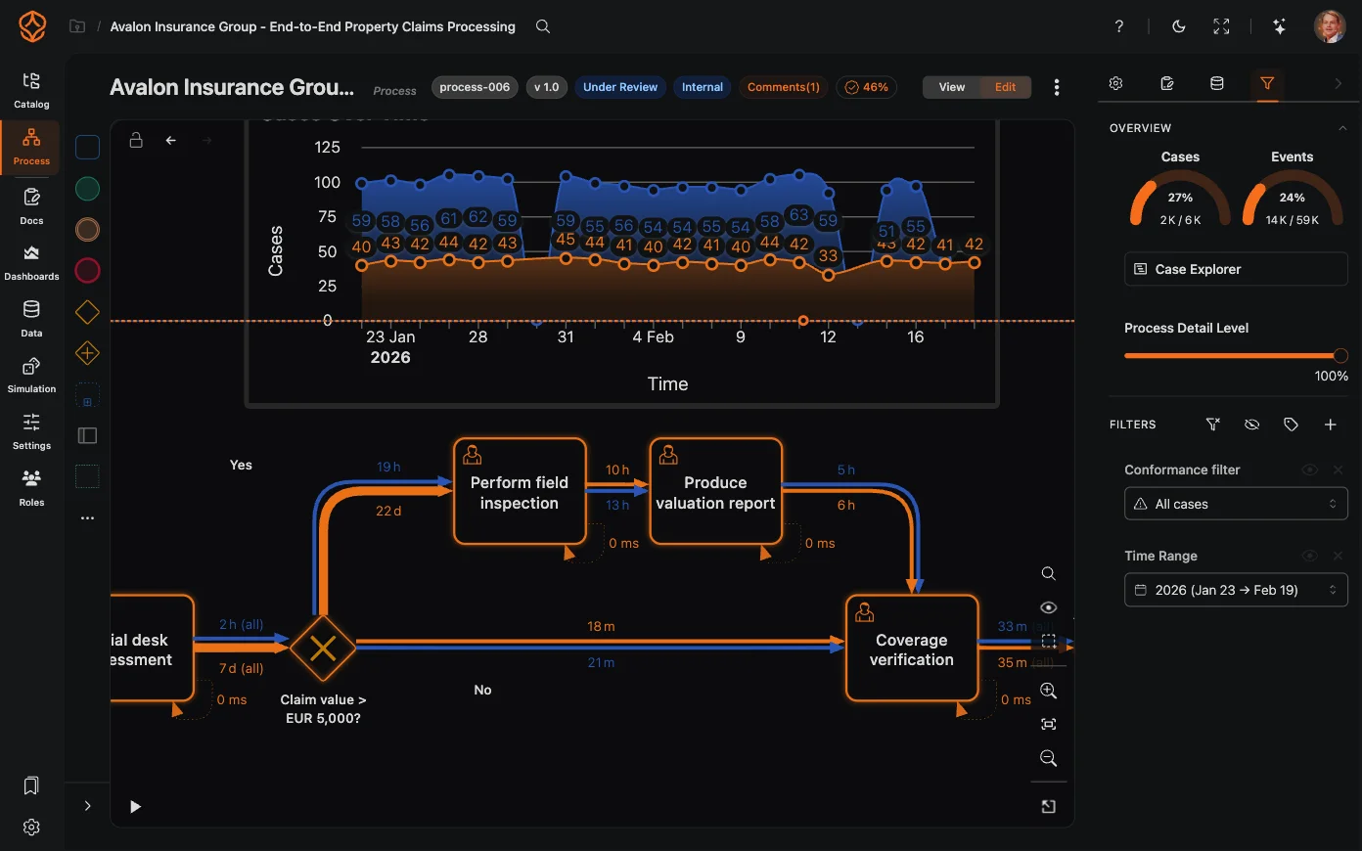Collapse the right panel with chevron
The width and height of the screenshot is (1362, 851).
pos(1338,84)
